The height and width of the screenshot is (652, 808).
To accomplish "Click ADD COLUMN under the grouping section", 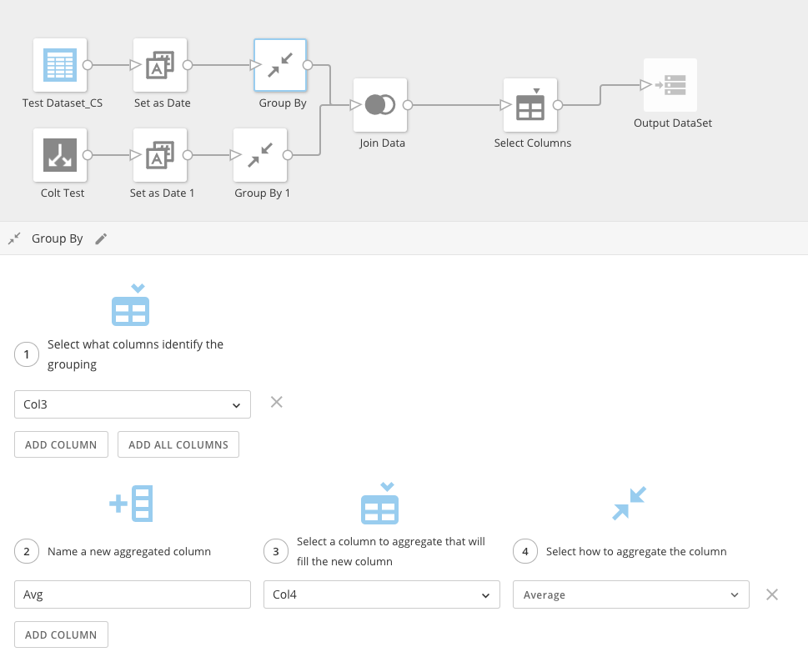I will pos(61,444).
